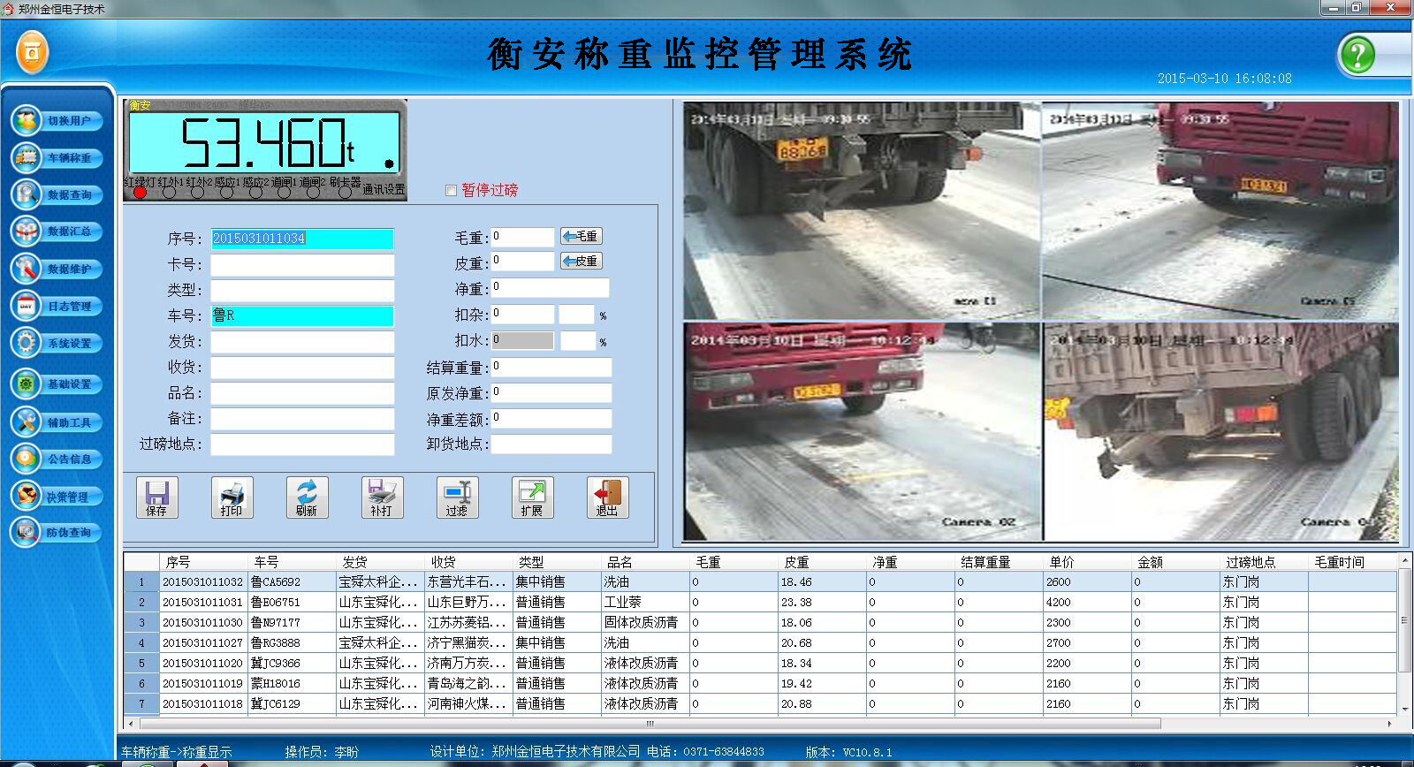This screenshot has height=767, width=1414.
Task: Toggle the 道闸1 gate indicator
Action: (x=285, y=192)
